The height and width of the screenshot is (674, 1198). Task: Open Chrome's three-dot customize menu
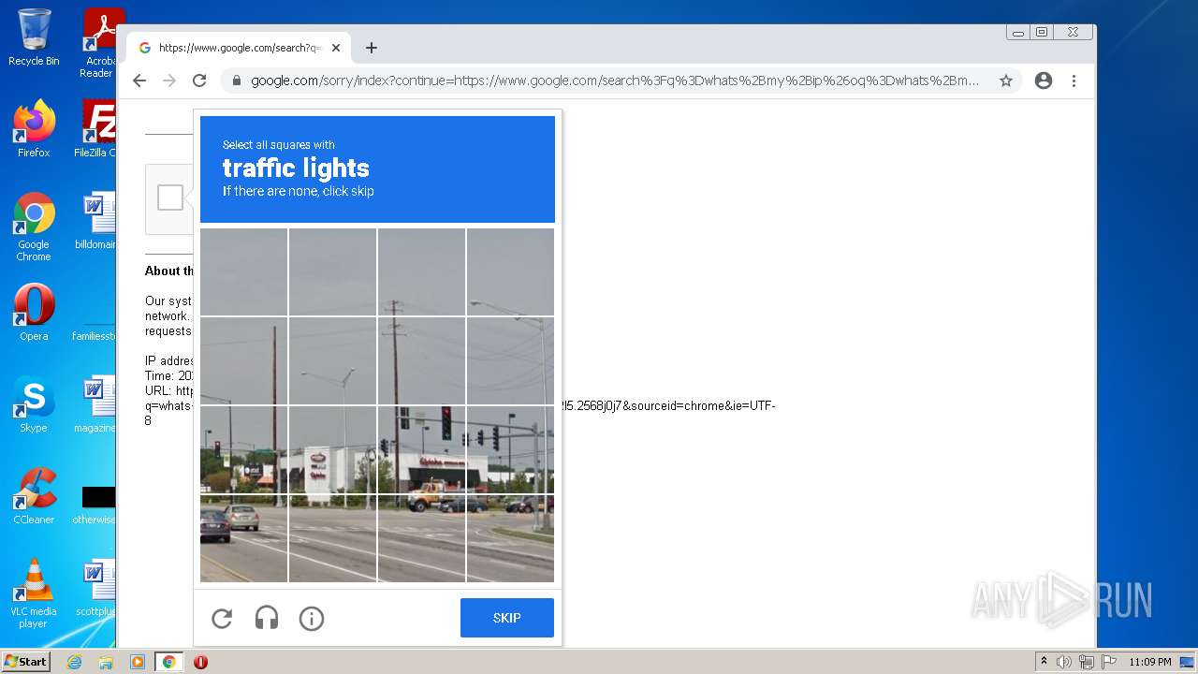coord(1074,81)
